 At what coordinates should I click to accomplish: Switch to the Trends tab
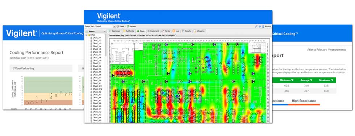click(x=166, y=31)
